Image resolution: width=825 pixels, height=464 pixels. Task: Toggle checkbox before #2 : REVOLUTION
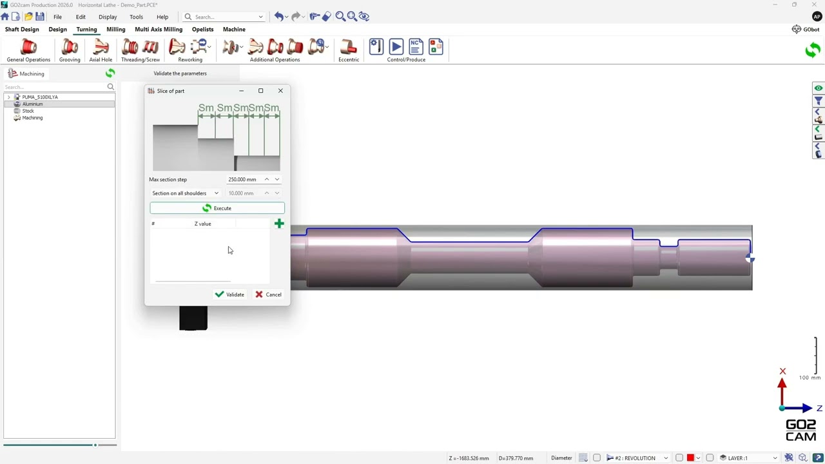pyautogui.click(x=597, y=458)
